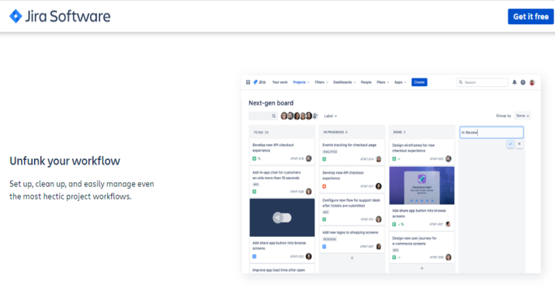Open the People menu item
This screenshot has width=555, height=291.
[x=366, y=82]
